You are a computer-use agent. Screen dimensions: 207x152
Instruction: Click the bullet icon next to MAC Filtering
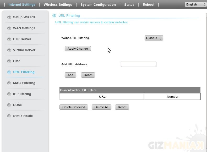coord(9,83)
